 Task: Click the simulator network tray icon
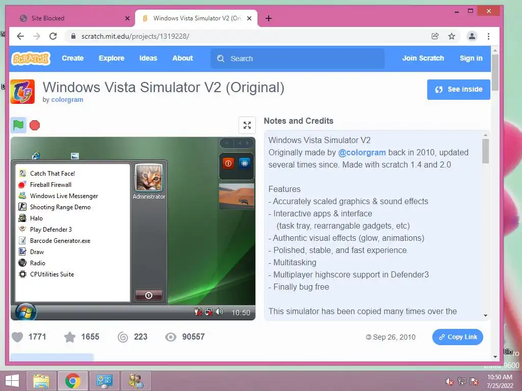(x=208, y=312)
